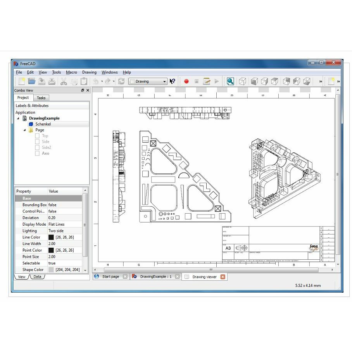Switch to axonometric view cube icon
Viewport: 352px width, 352px height.
tap(242, 81)
